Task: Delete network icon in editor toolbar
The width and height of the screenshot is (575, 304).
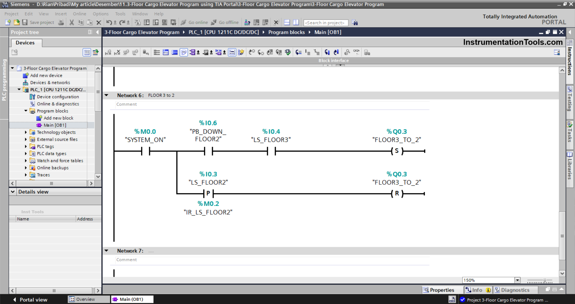Action: pos(117,52)
